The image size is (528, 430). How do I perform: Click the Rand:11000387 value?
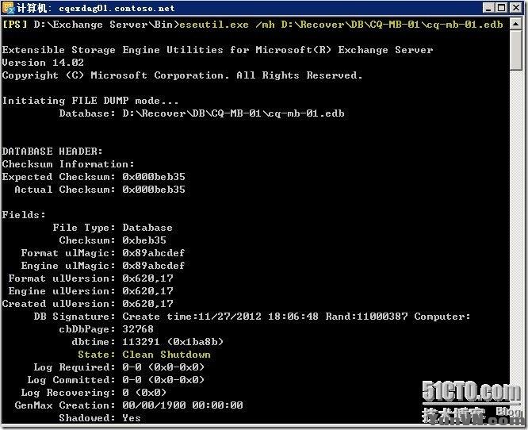[x=366, y=317]
